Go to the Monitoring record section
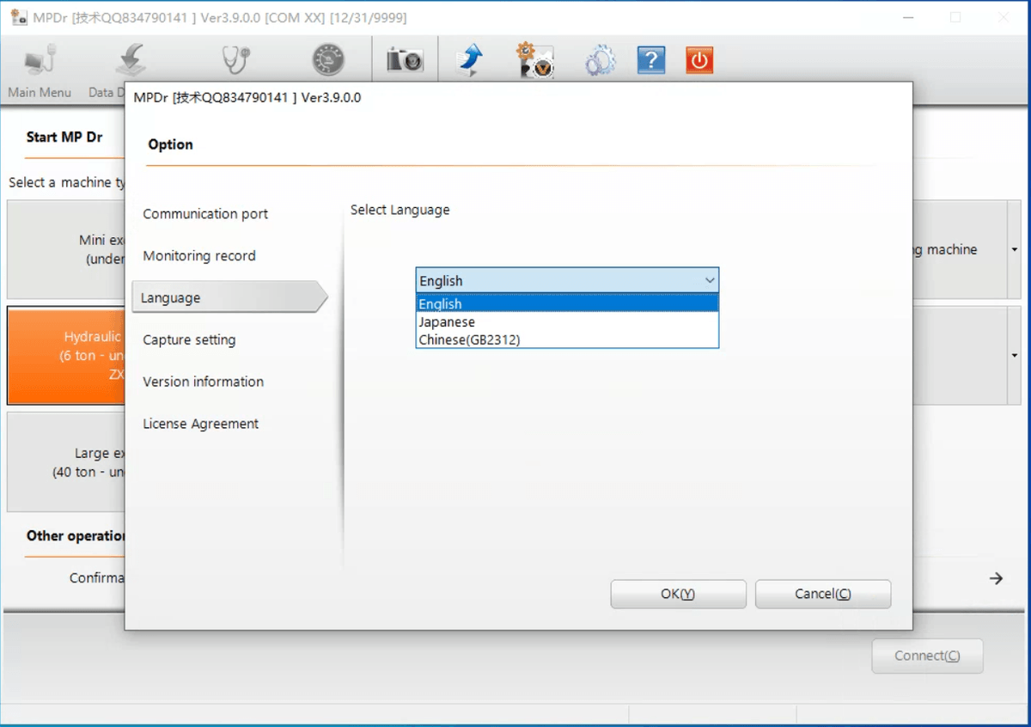This screenshot has height=727, width=1031. (199, 256)
